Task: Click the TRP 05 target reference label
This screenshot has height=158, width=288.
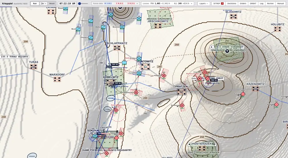Action: tap(115, 65)
